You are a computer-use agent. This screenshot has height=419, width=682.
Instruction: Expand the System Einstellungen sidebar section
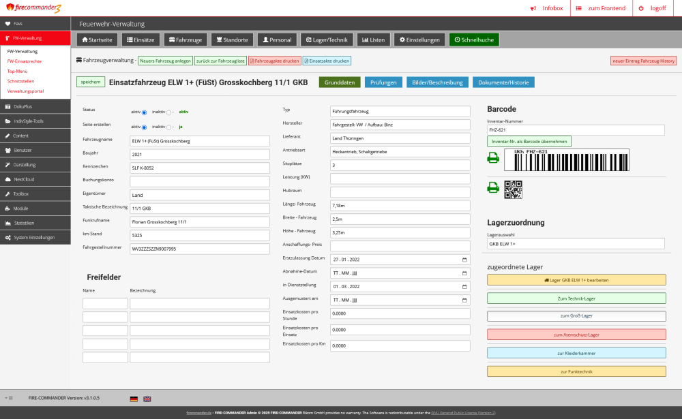(34, 237)
